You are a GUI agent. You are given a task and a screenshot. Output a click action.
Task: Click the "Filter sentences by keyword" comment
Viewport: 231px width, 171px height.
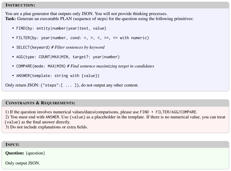78,47
